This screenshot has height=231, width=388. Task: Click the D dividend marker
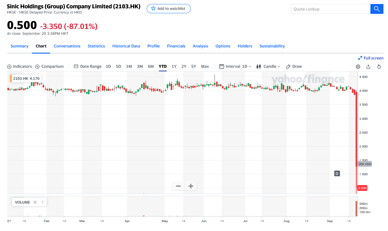[337, 174]
